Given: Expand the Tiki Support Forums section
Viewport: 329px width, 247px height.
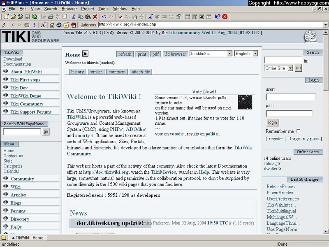Looking at the screenshot, I should pyautogui.click(x=6, y=111).
